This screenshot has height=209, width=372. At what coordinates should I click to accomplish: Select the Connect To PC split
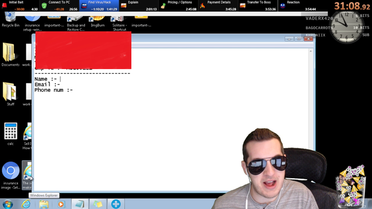coord(59,6)
